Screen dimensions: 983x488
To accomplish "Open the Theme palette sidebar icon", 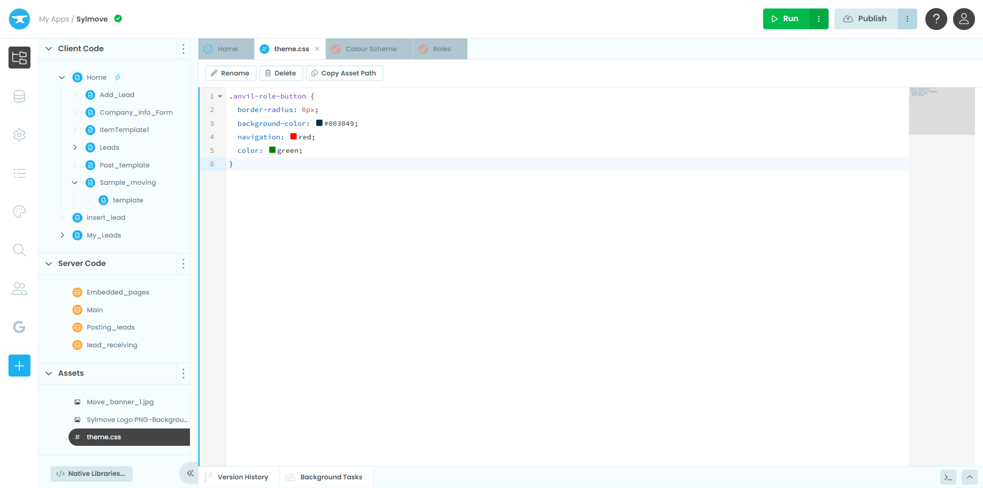I will (19, 212).
